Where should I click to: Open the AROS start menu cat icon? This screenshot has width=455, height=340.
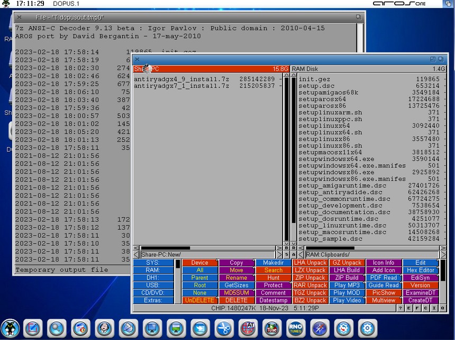[10, 328]
